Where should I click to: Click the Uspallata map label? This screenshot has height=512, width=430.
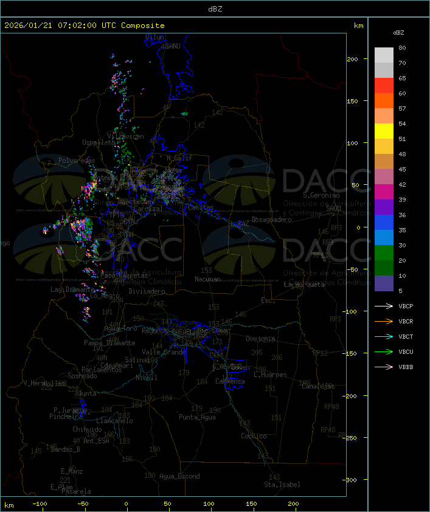(x=99, y=142)
